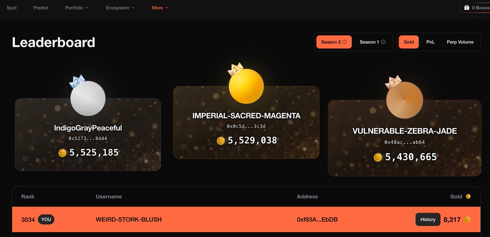Click the bronze rank 3 medal avatar

pyautogui.click(x=405, y=100)
